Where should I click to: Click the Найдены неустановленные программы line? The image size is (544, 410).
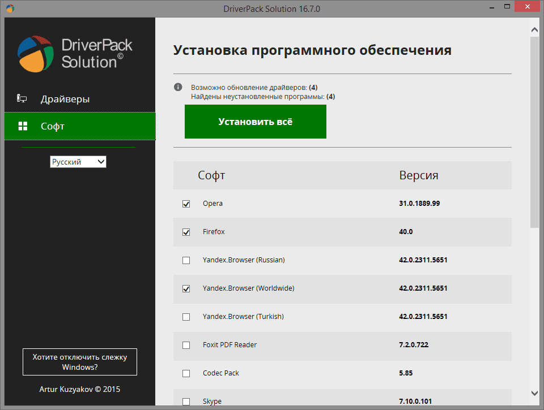[x=263, y=97]
